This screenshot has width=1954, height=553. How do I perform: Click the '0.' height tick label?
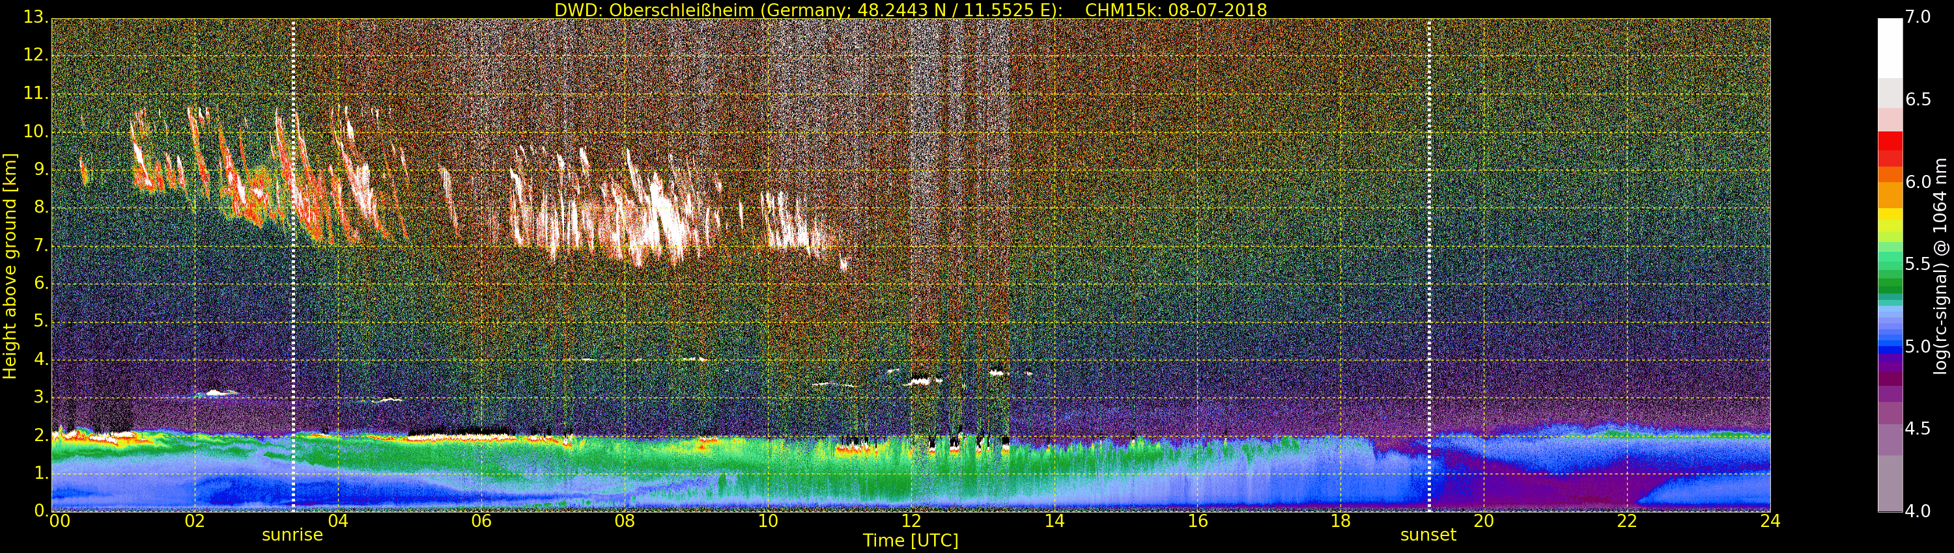tap(41, 511)
